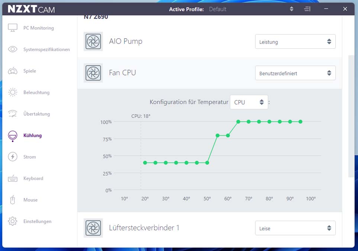Switch Active Profile with arrows
The height and width of the screenshot is (251, 358).
click(291, 9)
